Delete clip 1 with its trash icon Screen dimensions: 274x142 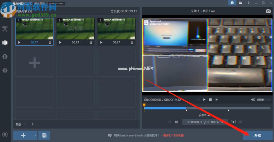tap(50, 42)
